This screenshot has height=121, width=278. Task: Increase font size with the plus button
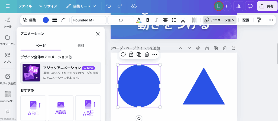pyautogui.click(x=130, y=20)
